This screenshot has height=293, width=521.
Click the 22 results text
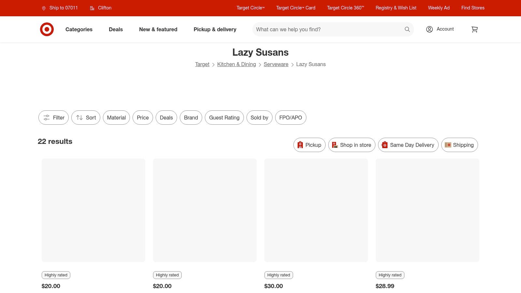(55, 141)
